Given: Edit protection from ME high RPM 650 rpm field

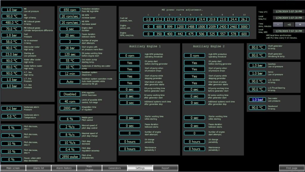Looking at the screenshot, I should (70, 10).
